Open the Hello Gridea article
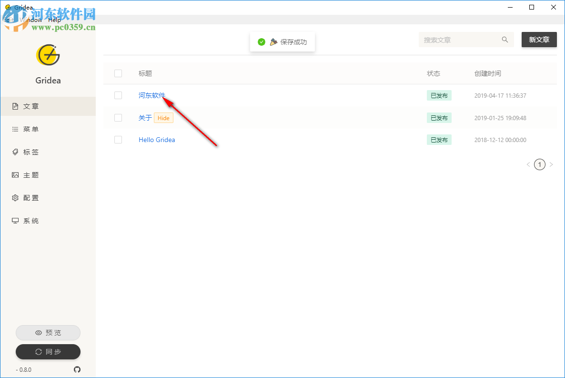Screen dimensions: 565x378 [x=157, y=140]
